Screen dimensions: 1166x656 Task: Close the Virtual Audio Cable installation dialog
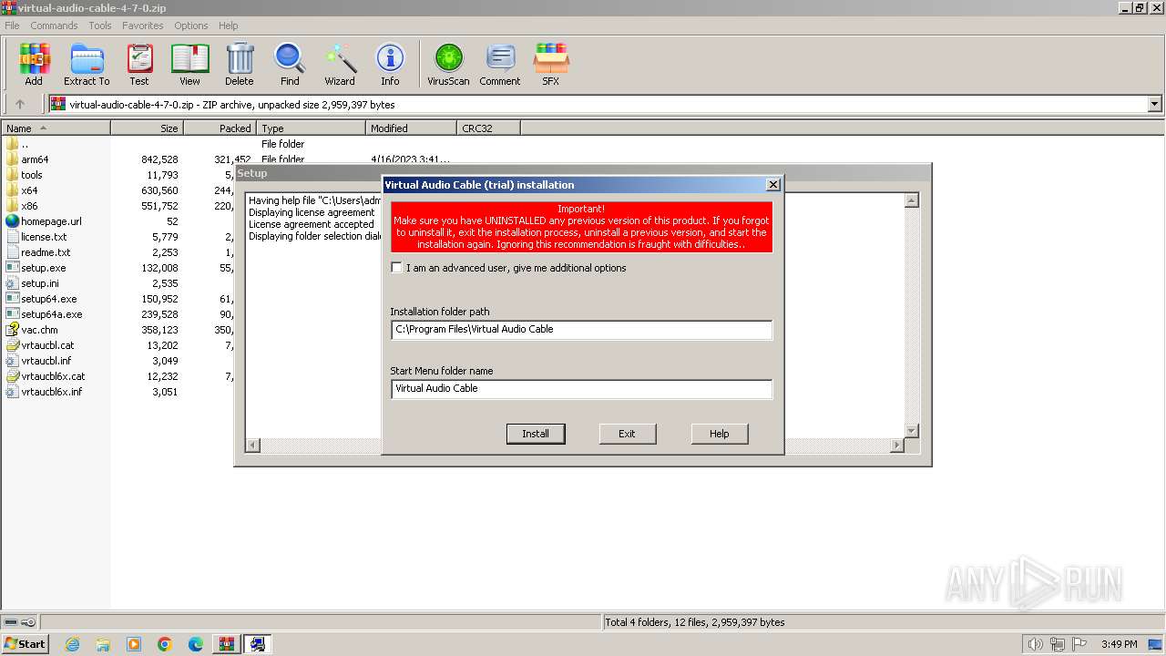(x=773, y=184)
